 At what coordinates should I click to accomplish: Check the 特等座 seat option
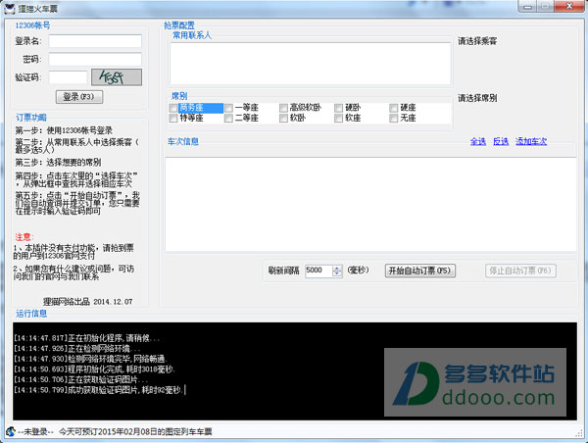173,119
